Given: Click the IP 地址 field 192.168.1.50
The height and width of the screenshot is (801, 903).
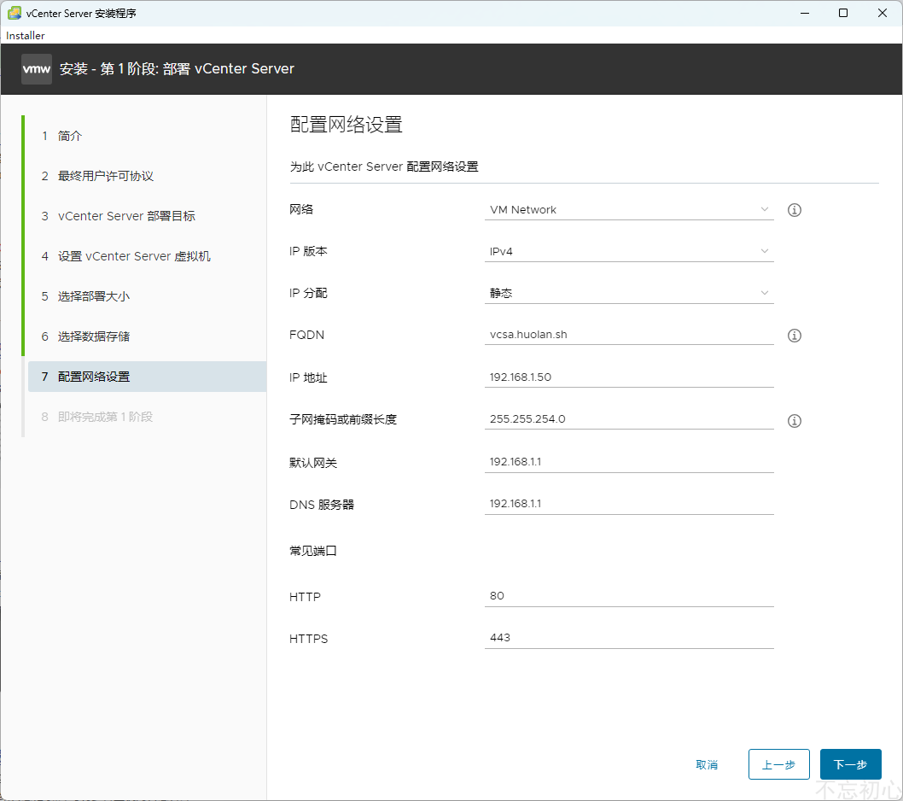Looking at the screenshot, I should (x=629, y=377).
